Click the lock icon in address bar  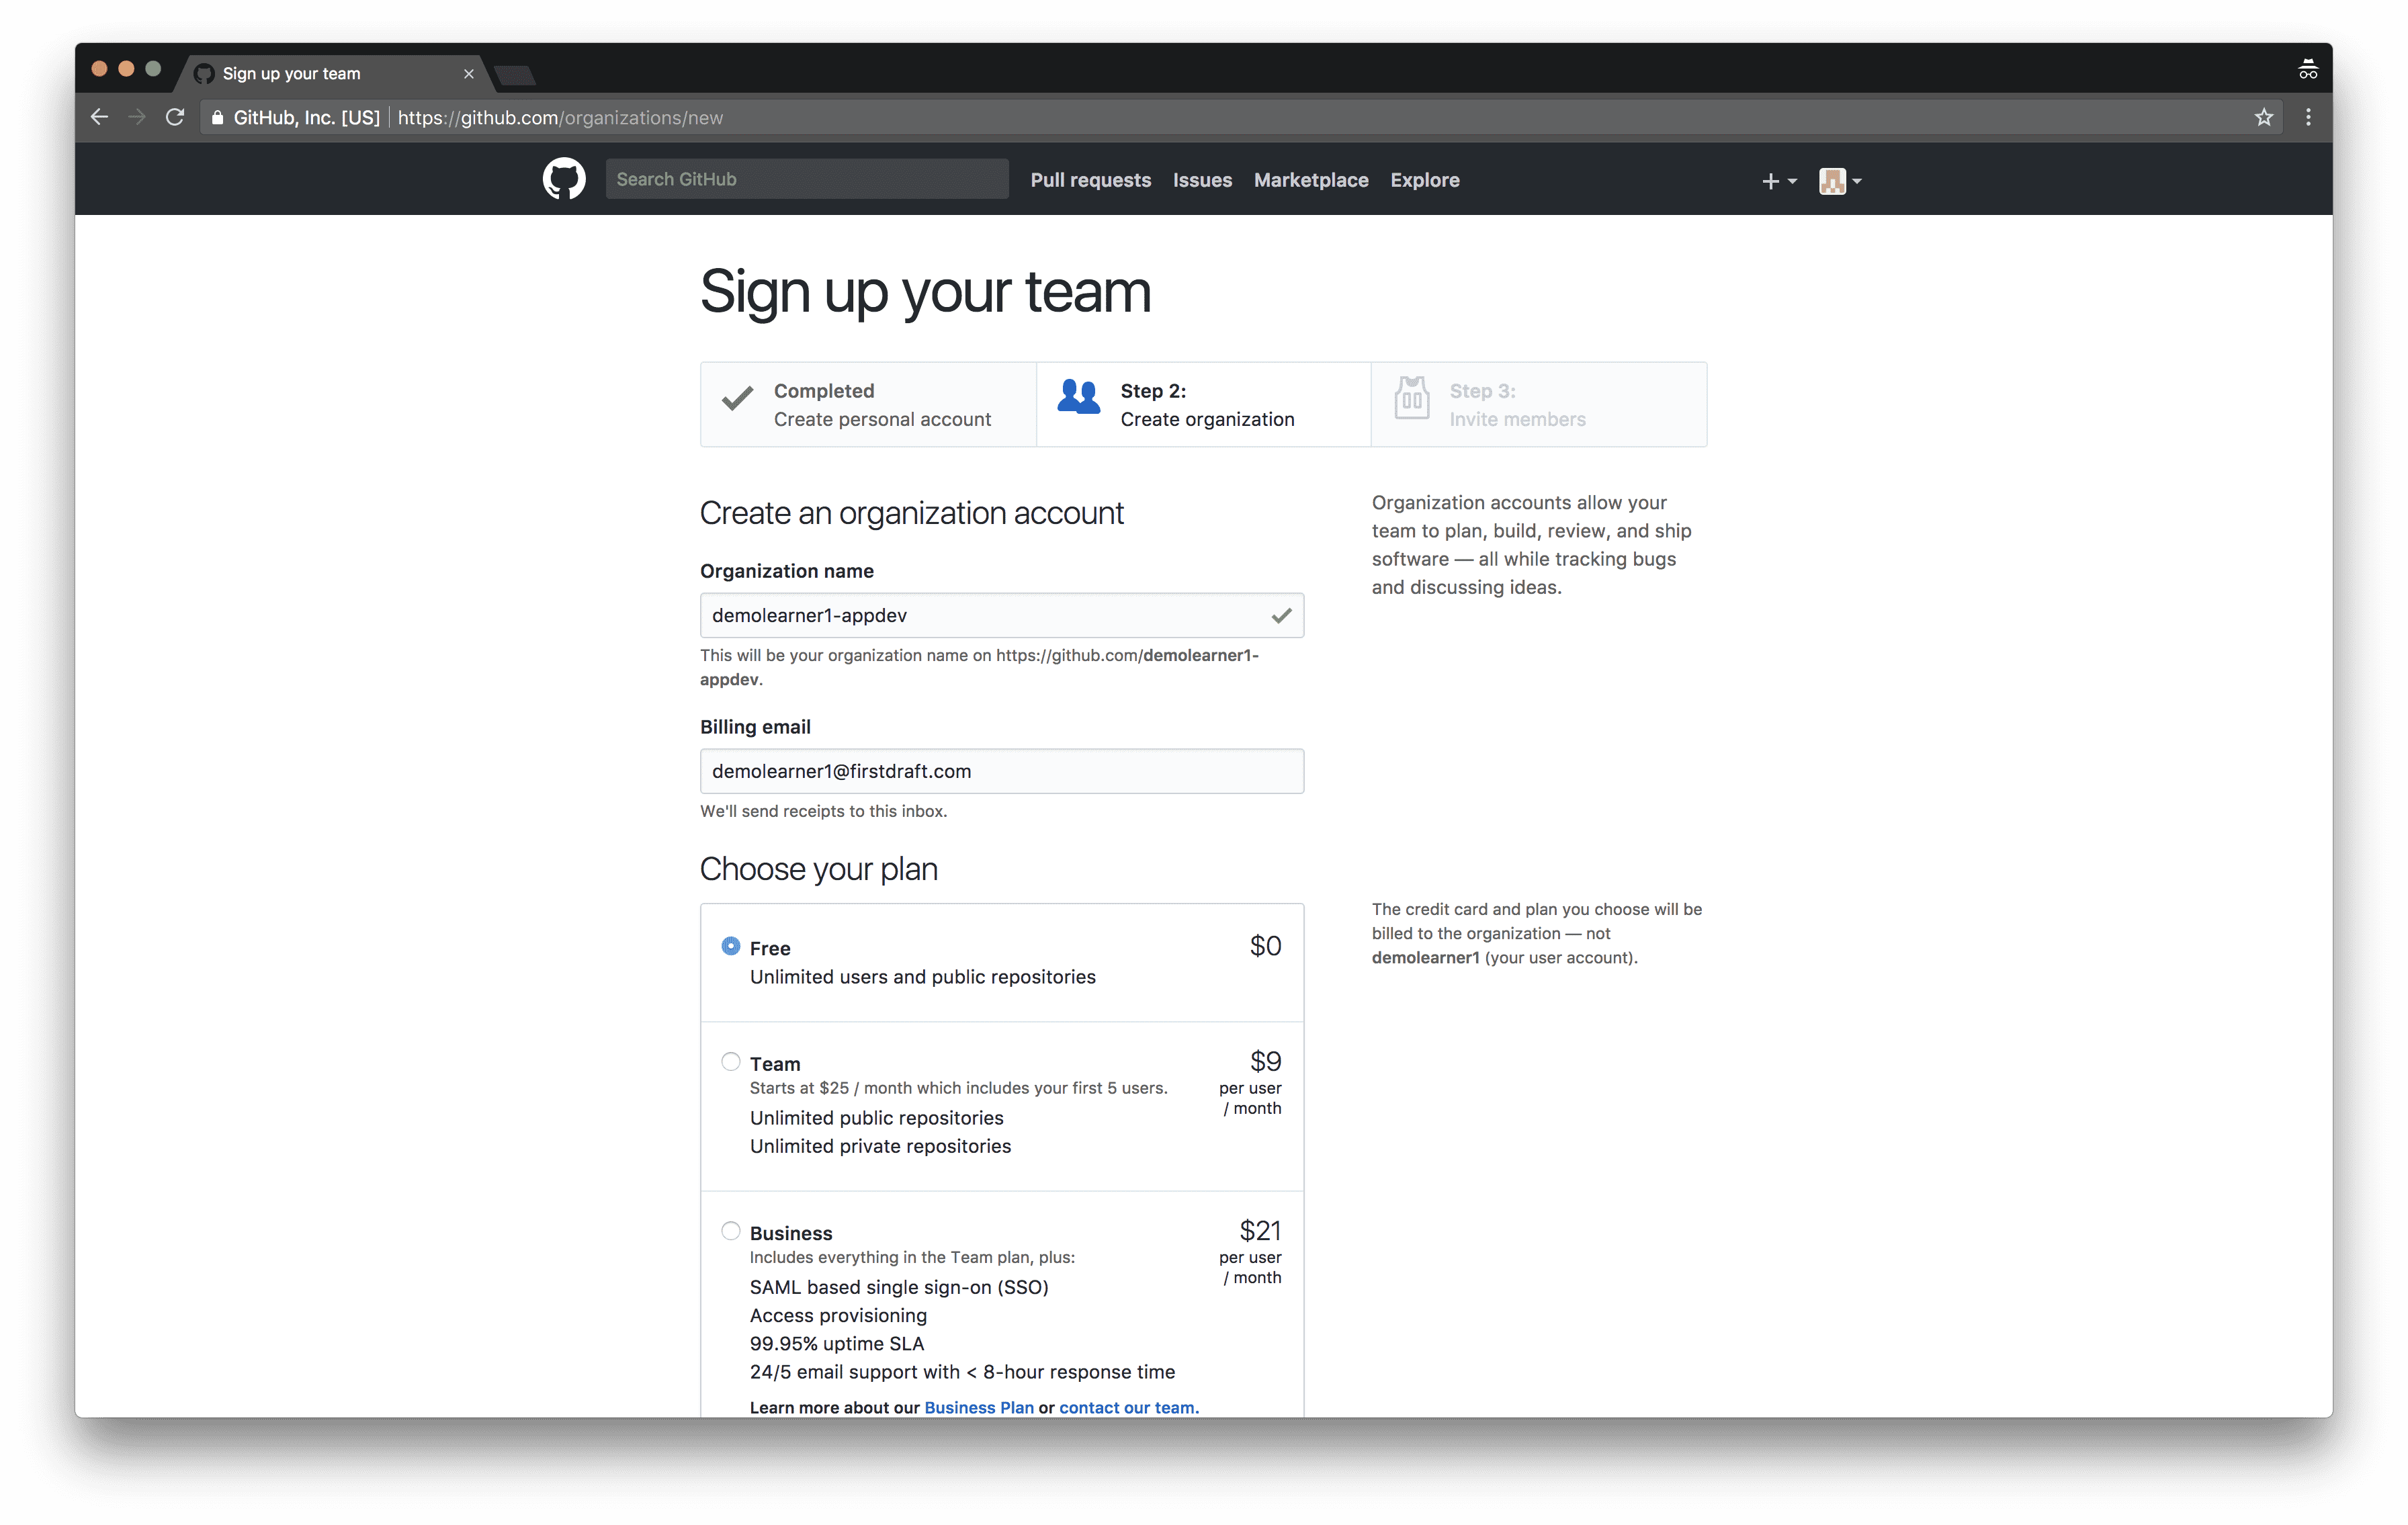pos(217,117)
